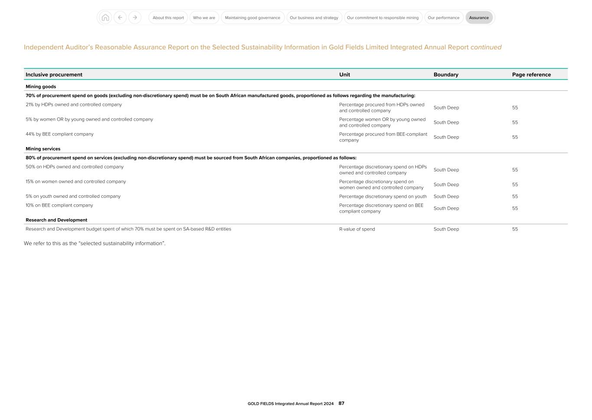592x420 pixels.
Task: Click page reference 55 for HDPs procurement
Action: [515, 108]
